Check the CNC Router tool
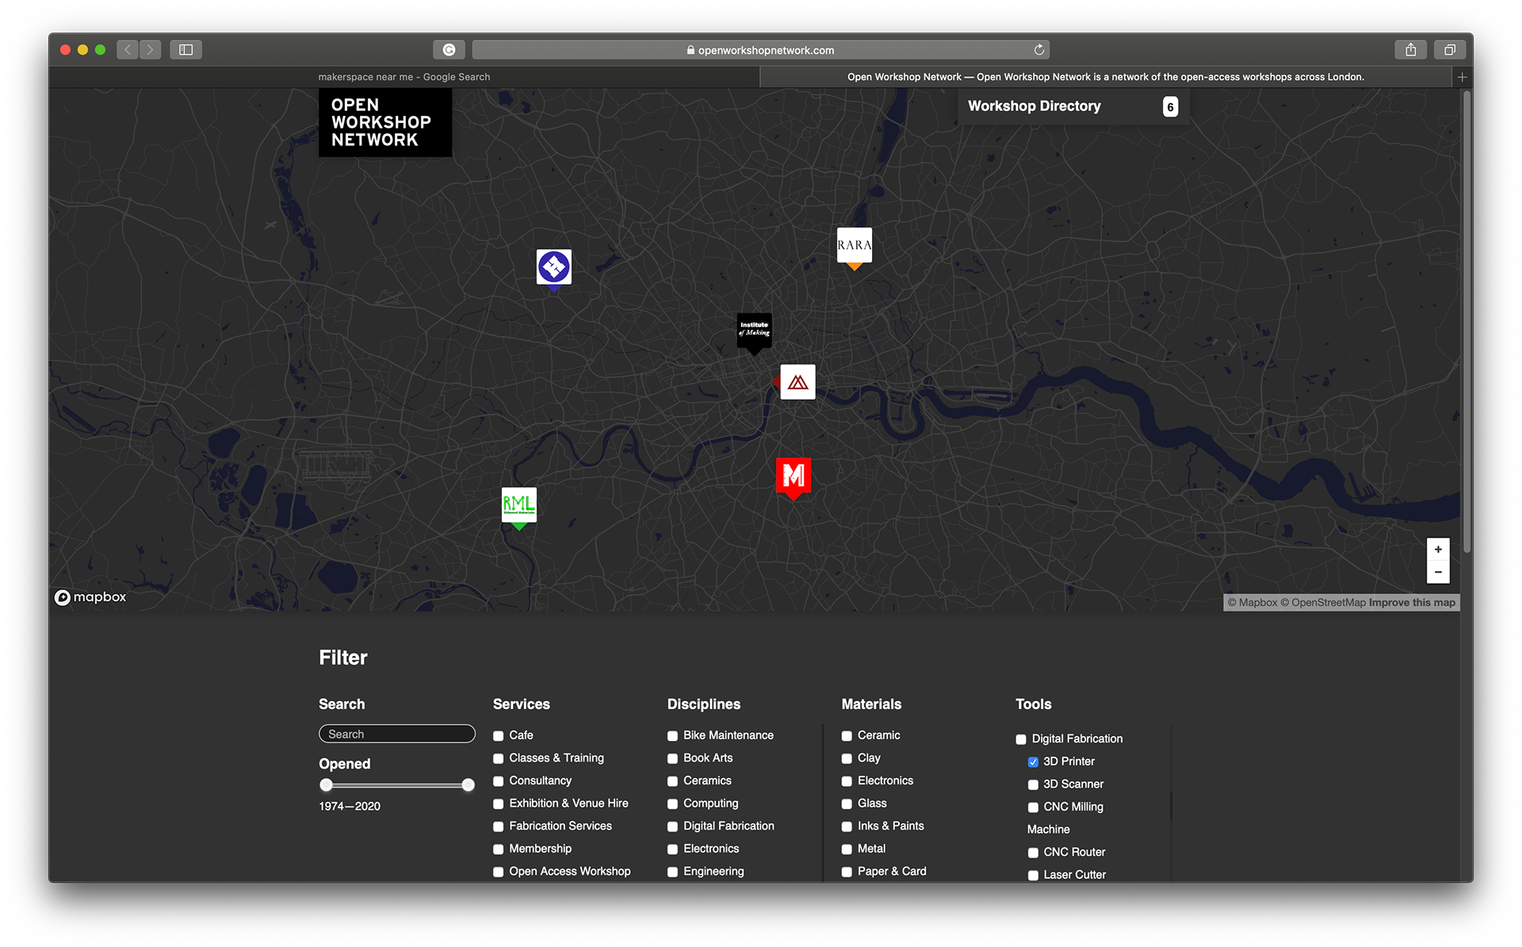 1033,853
